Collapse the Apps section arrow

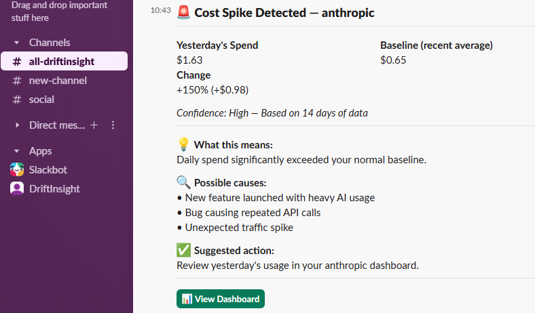click(x=16, y=151)
